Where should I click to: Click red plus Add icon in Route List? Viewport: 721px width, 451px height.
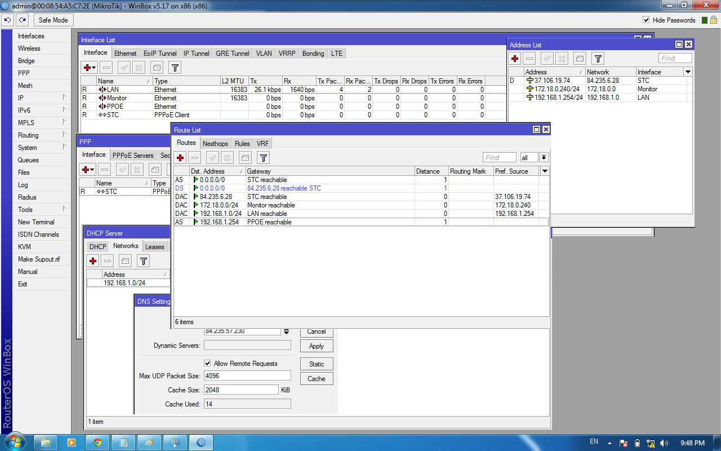[x=180, y=158]
